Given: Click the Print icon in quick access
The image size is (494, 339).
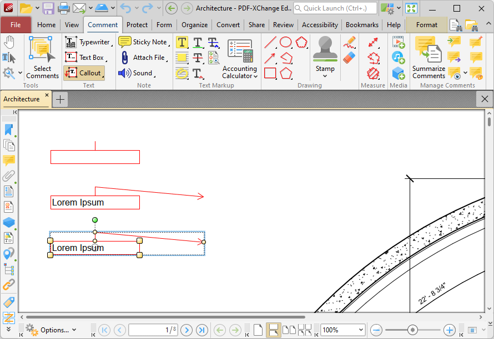Looking at the screenshot, I should coord(64,8).
